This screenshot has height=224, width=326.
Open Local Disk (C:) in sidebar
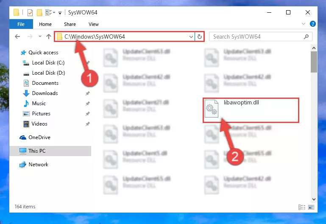click(x=48, y=63)
